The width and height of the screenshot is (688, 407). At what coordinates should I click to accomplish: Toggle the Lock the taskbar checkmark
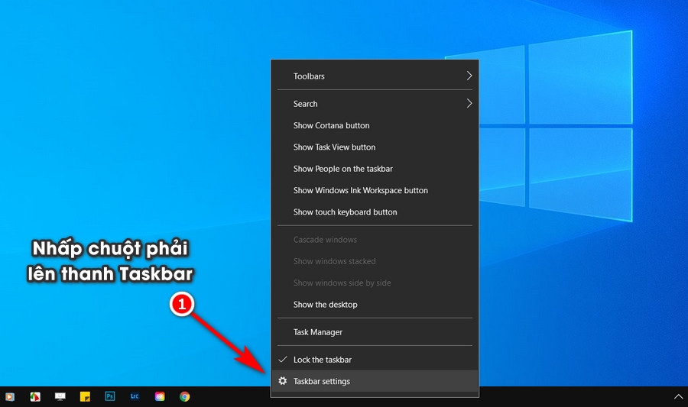283,359
